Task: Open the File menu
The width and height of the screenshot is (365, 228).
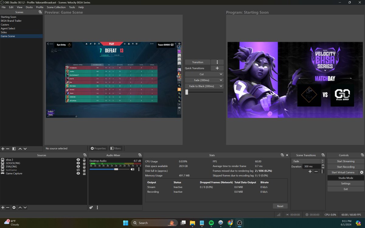Action: (4, 7)
